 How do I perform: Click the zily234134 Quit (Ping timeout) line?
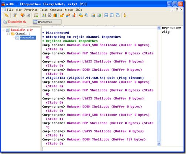(x=93, y=78)
